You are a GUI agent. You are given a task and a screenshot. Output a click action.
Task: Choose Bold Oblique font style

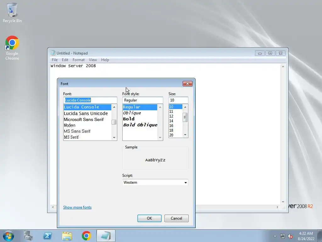point(140,125)
